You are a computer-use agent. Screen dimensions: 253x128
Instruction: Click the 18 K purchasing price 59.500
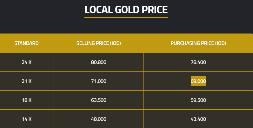pyautogui.click(x=198, y=100)
